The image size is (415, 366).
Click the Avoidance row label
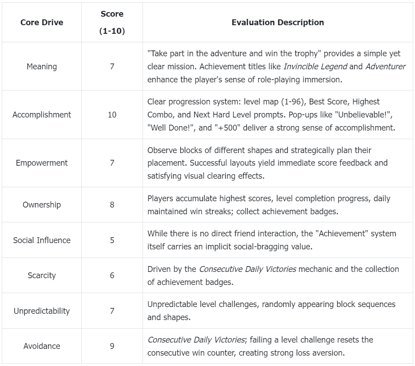[42, 346]
